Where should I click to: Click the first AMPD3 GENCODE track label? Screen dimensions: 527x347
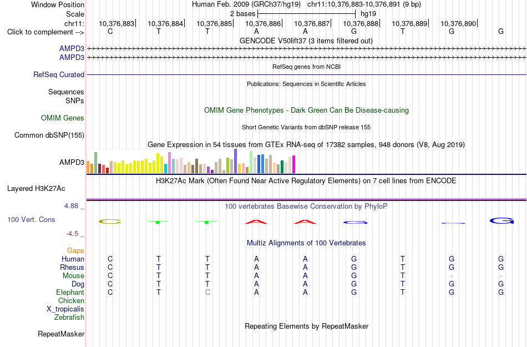72,49
